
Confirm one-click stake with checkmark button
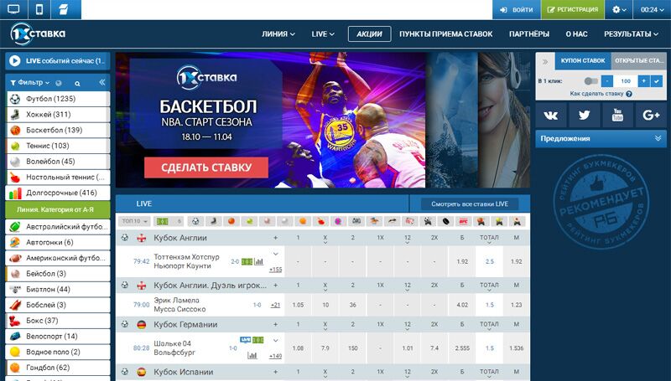657,81
